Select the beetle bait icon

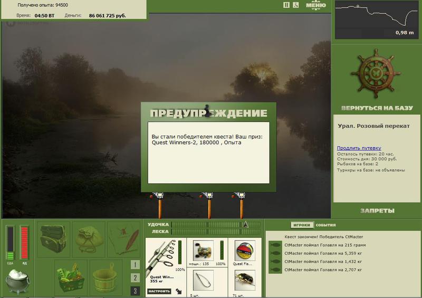tap(245, 281)
